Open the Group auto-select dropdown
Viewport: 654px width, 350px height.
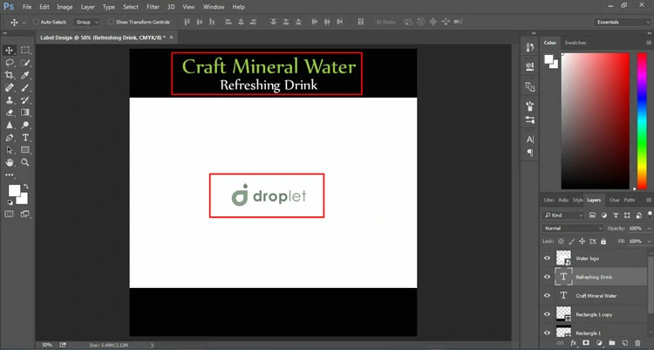pos(86,22)
